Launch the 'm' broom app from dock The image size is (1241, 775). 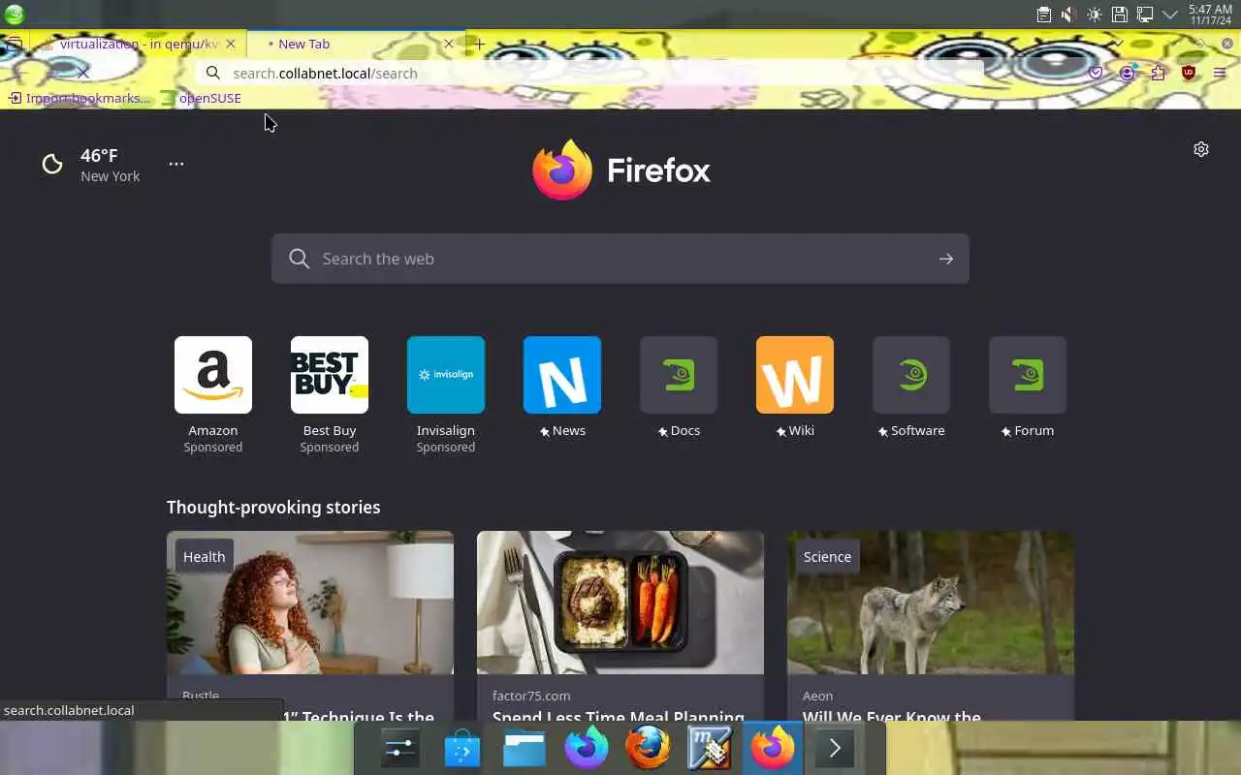[x=710, y=748]
